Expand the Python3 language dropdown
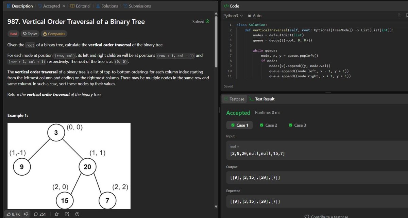408x218 pixels. click(x=233, y=16)
